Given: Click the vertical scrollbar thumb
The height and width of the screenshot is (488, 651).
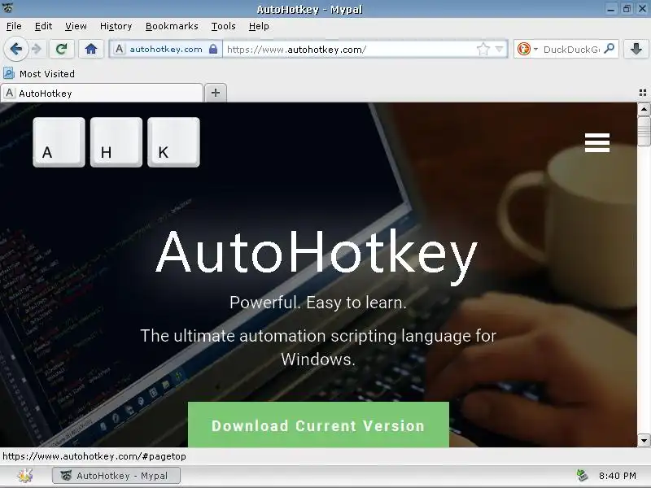Looking at the screenshot, I should click(644, 131).
